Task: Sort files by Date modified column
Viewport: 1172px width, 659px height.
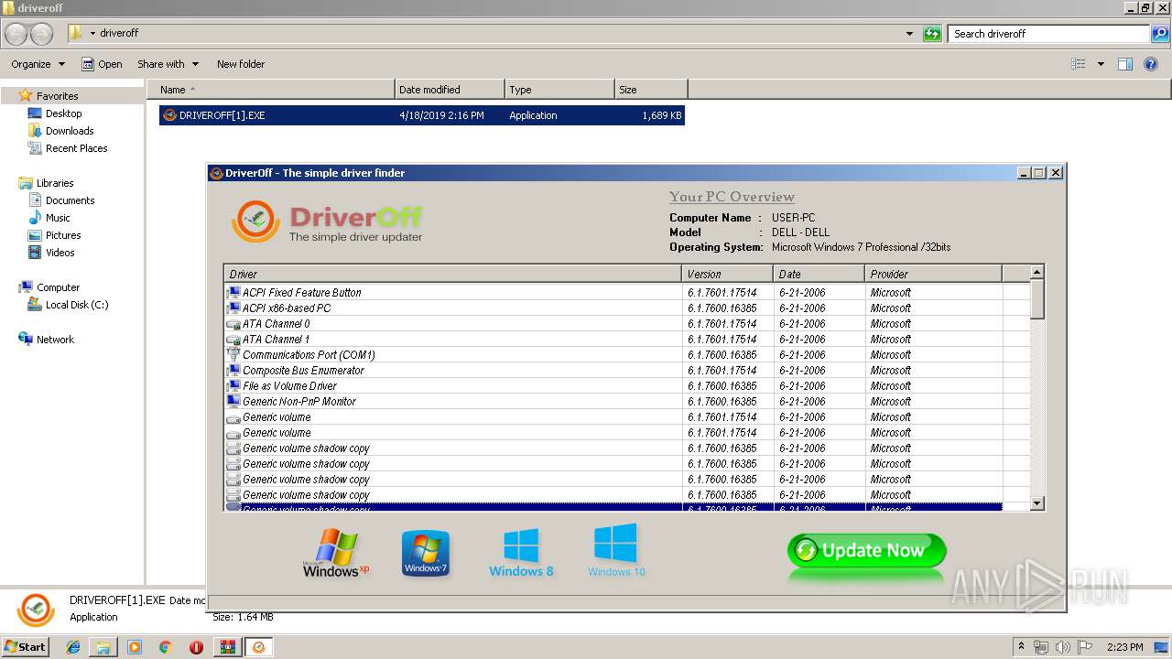Action: 450,90
